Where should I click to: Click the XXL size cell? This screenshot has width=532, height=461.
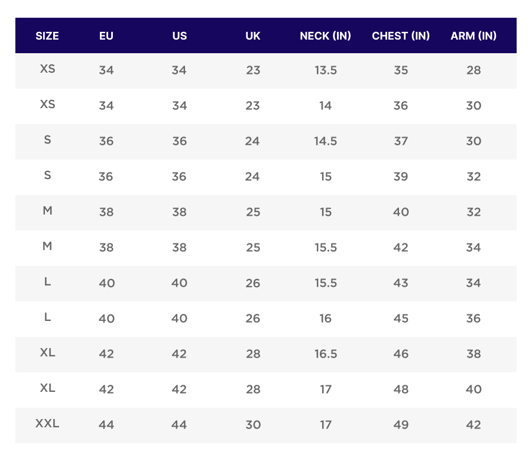point(47,424)
